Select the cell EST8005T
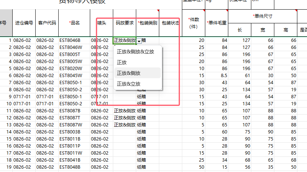The height and width of the screenshot is (172, 307). pos(74,54)
